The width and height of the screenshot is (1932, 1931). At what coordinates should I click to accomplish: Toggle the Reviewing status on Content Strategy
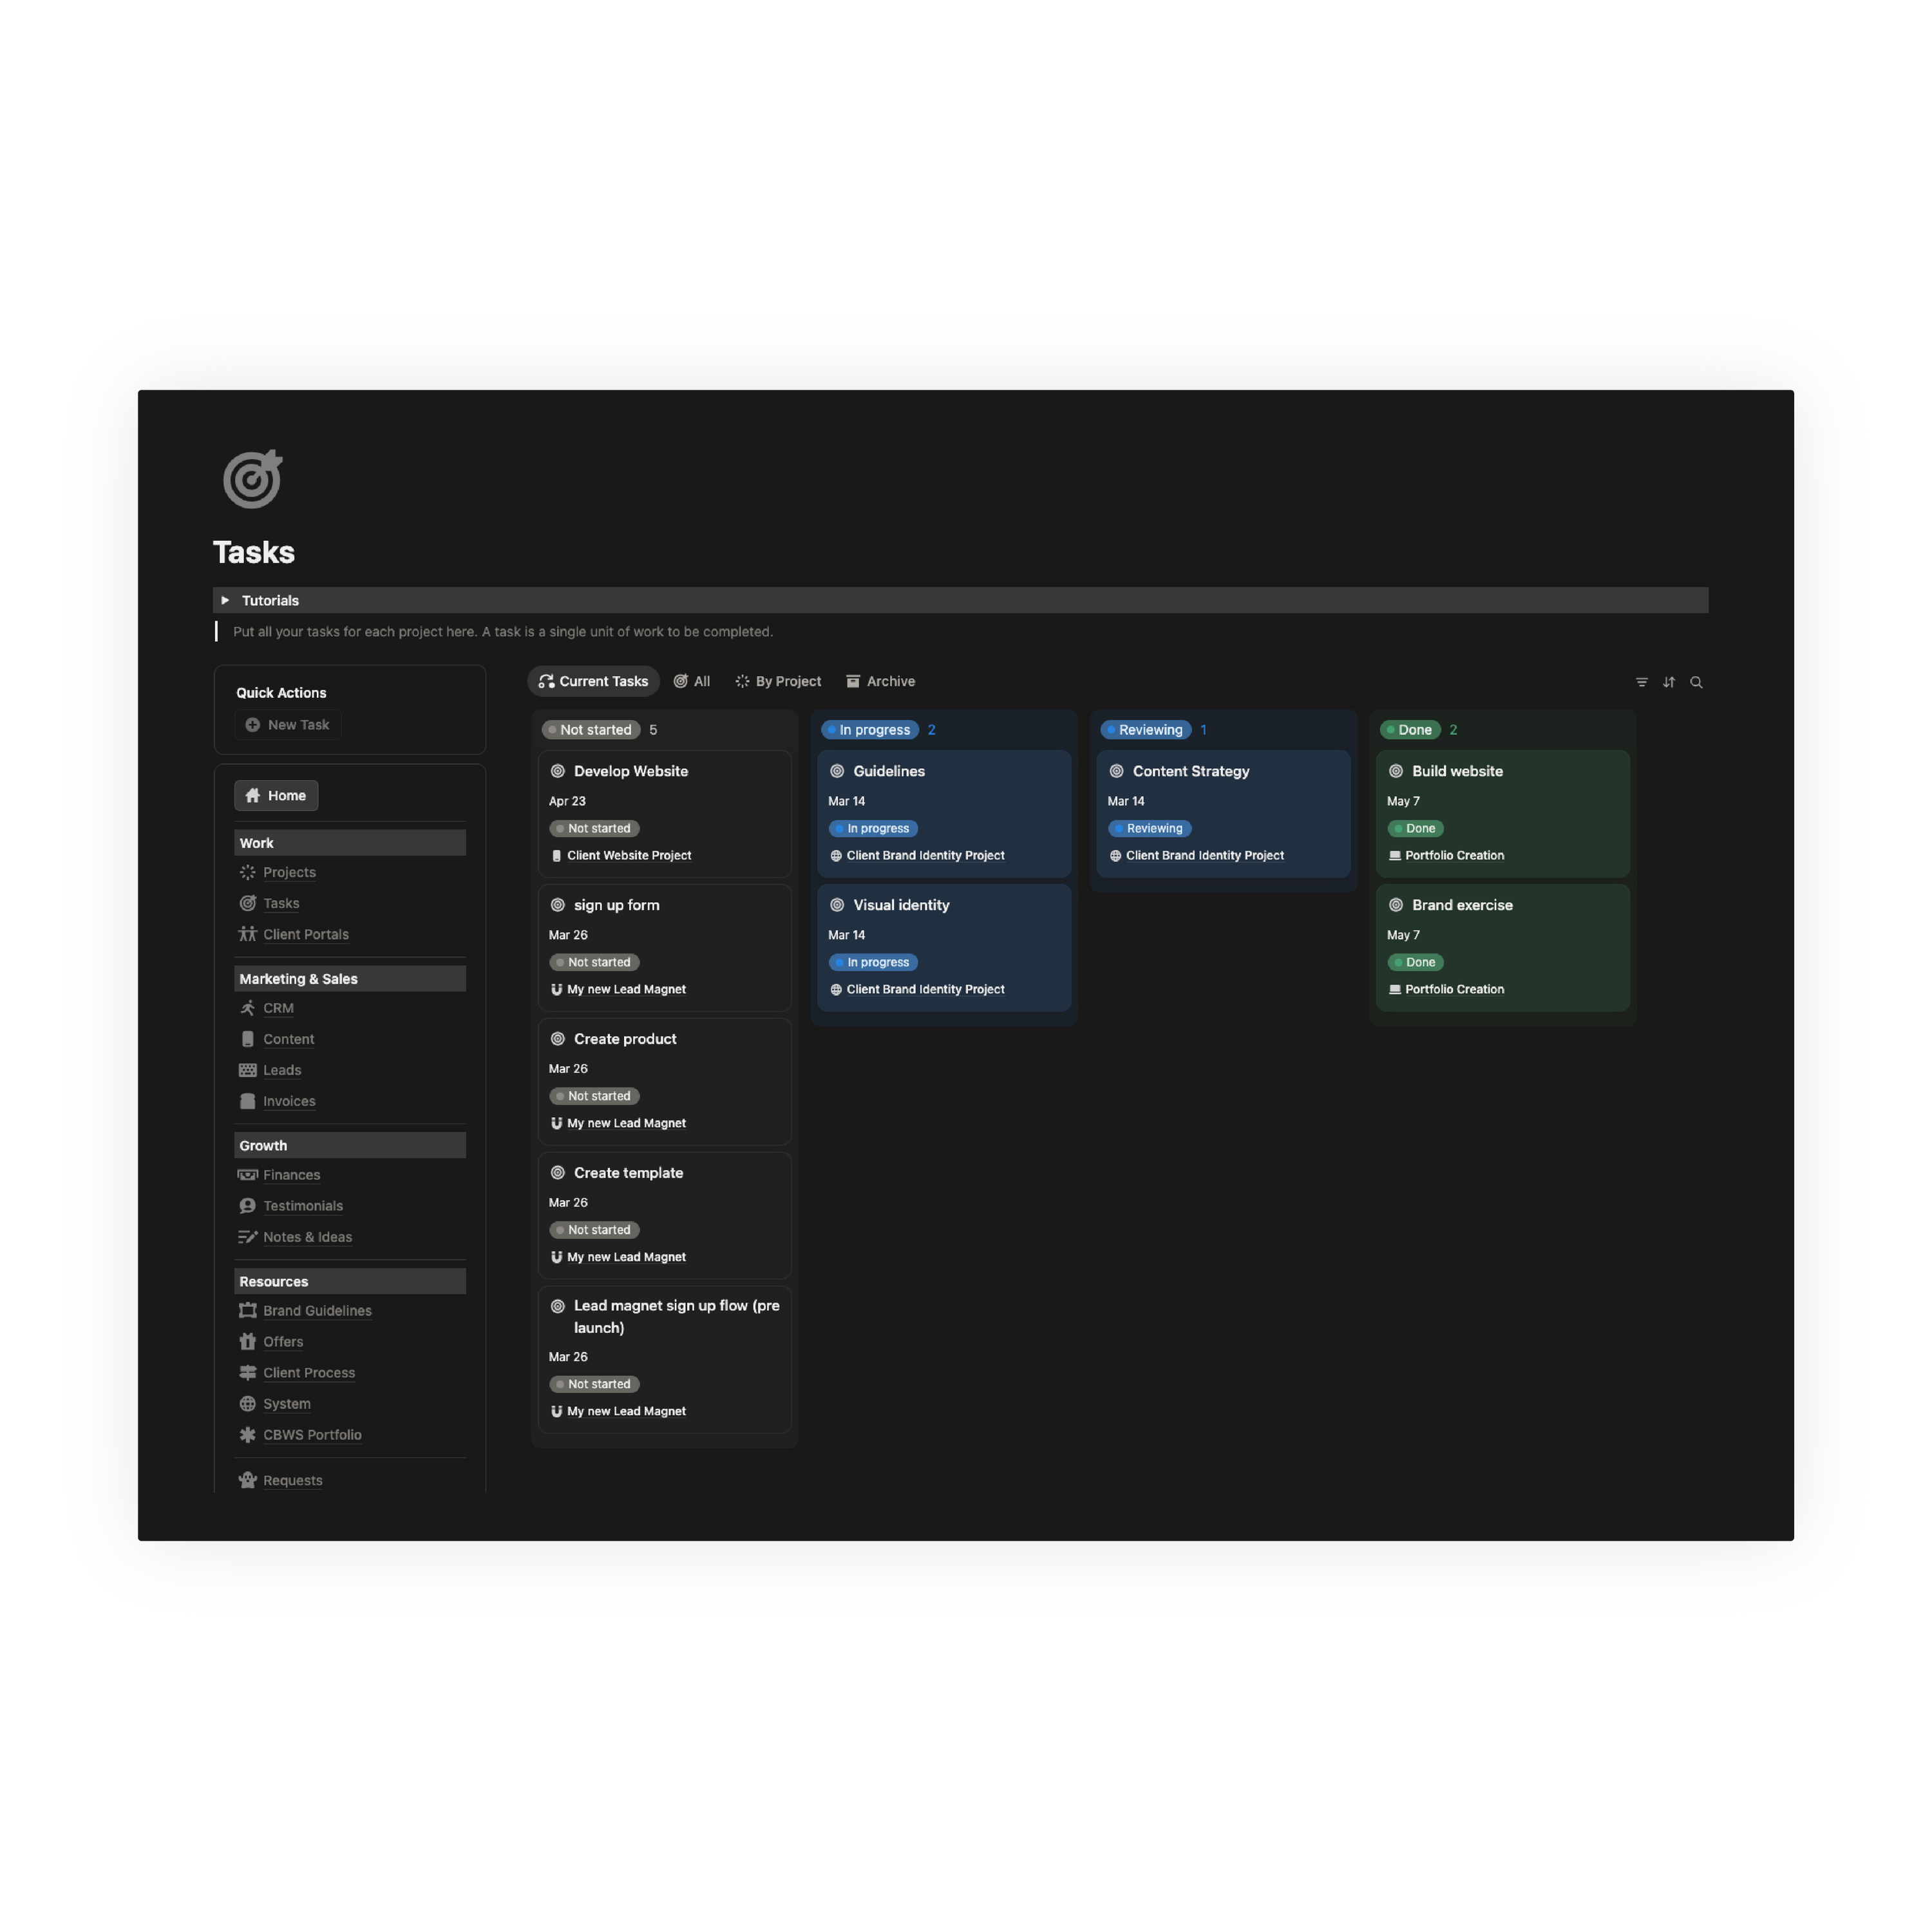click(x=1149, y=828)
